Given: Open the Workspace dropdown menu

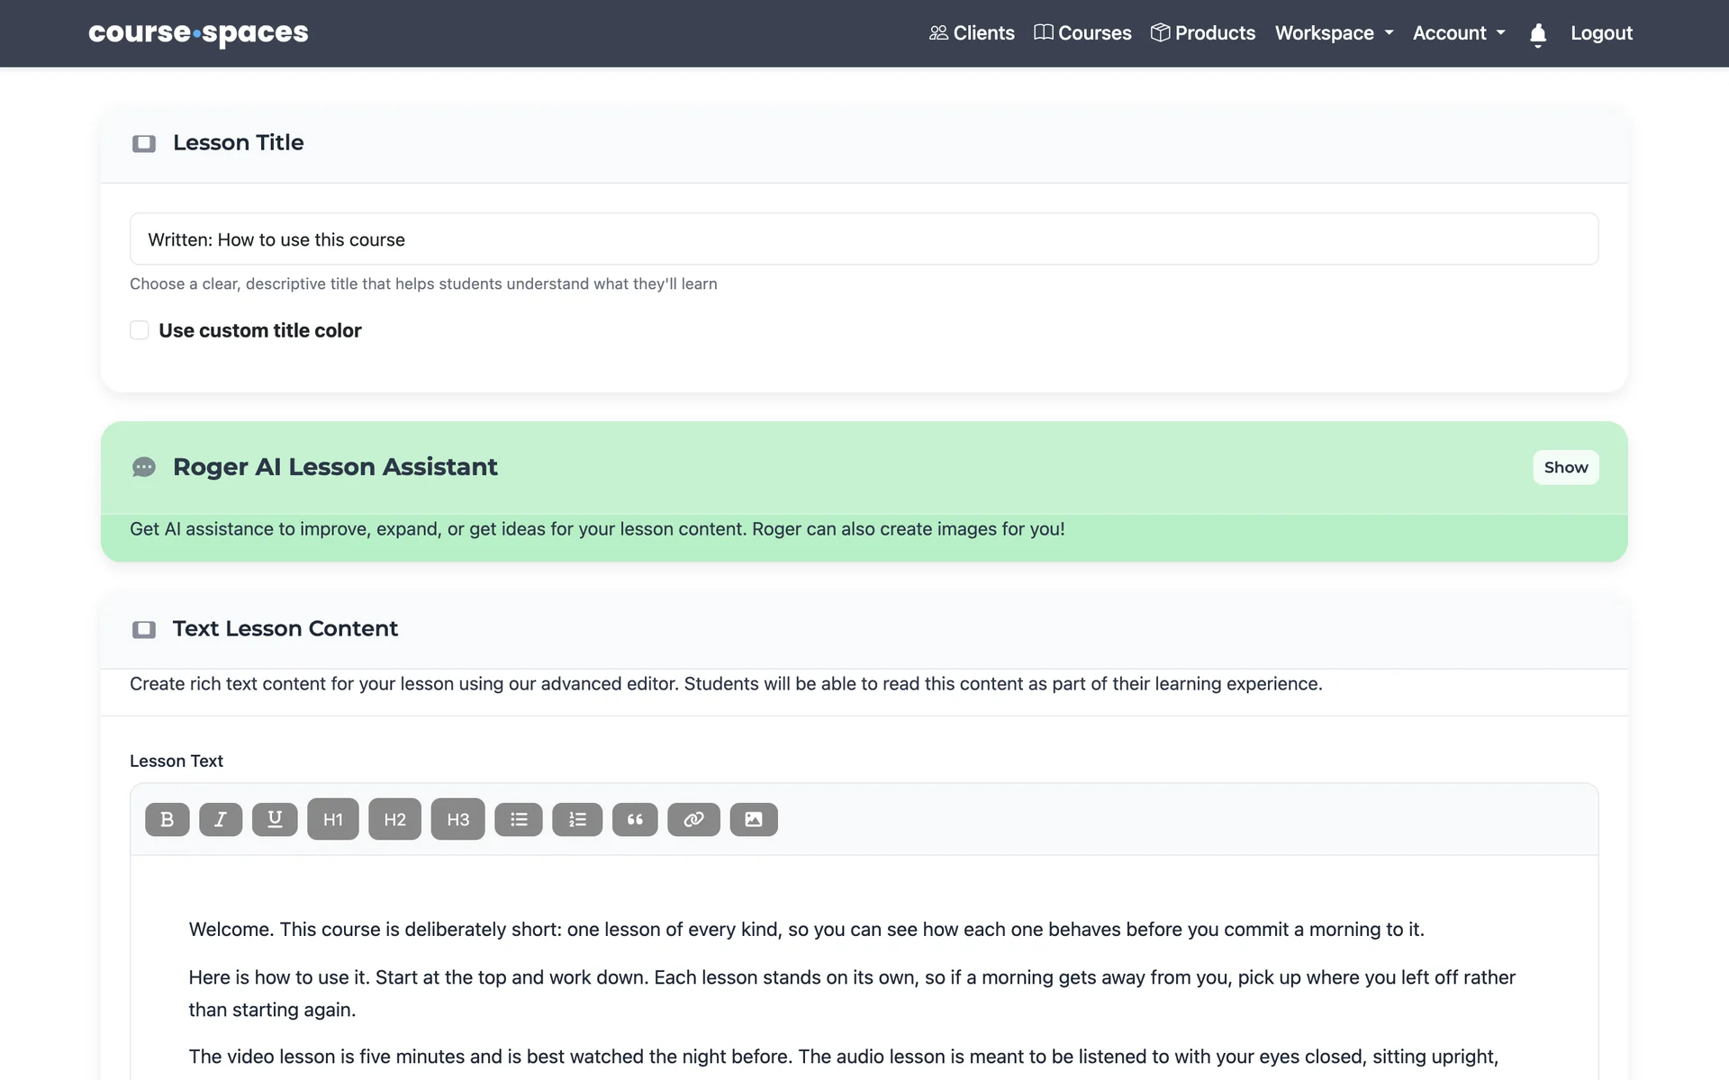Looking at the screenshot, I should click(1334, 33).
